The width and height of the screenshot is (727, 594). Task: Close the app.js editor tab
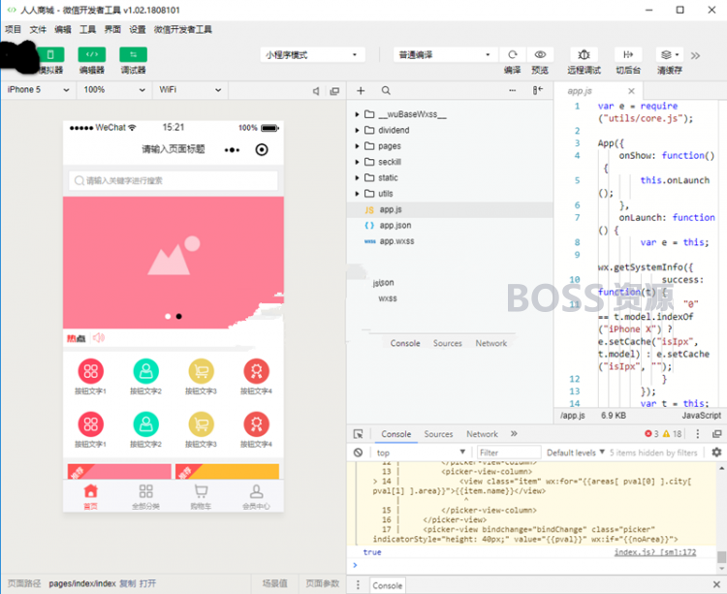tap(631, 91)
